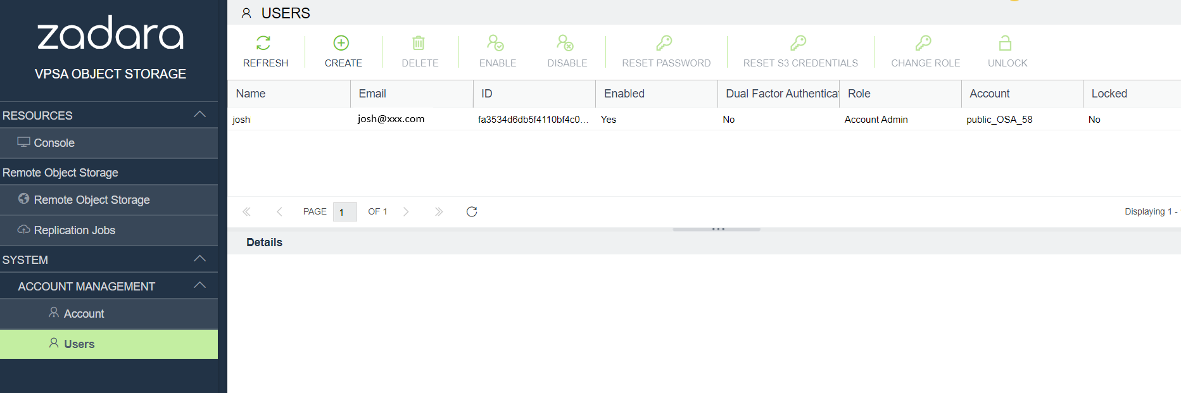Sort by the ID column header
Image resolution: width=1181 pixels, height=393 pixels.
click(x=534, y=94)
